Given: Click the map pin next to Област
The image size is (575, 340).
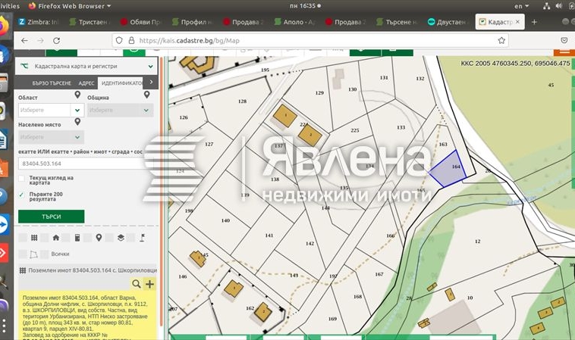Looking at the screenshot, I should pyautogui.click(x=77, y=95).
